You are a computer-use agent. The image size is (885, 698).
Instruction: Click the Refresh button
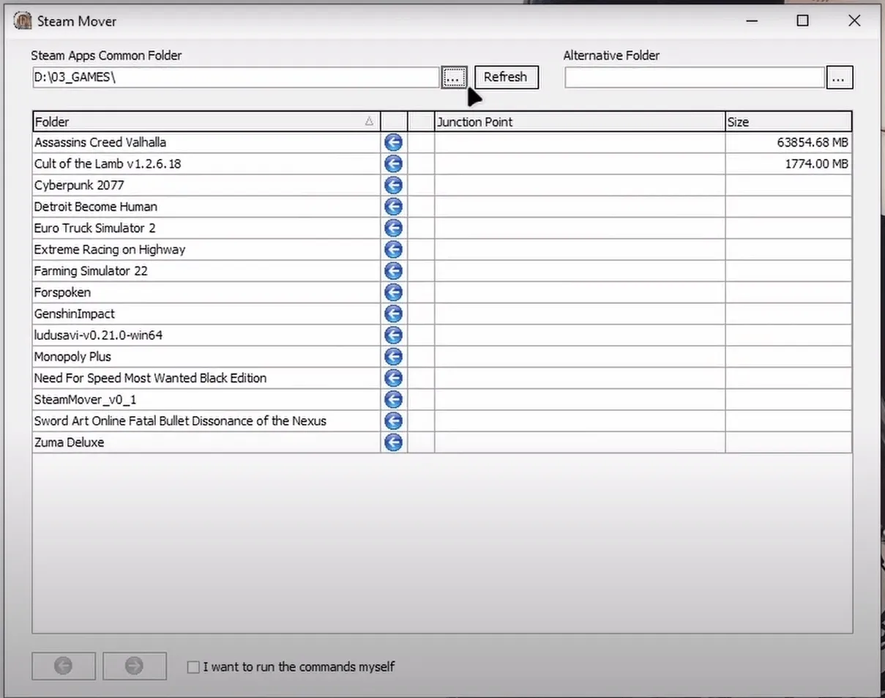pyautogui.click(x=506, y=77)
